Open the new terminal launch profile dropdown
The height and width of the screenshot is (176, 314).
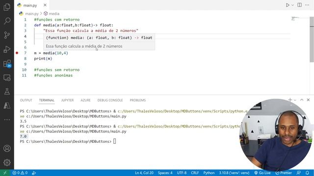point(295,100)
